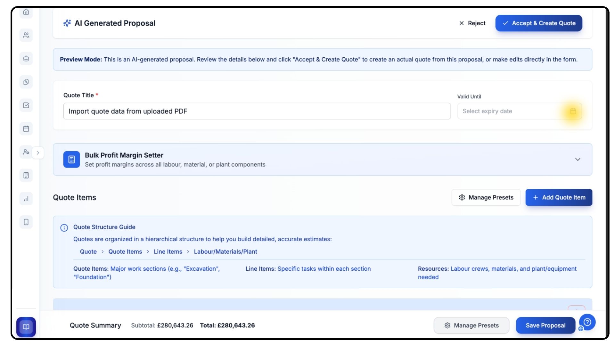This screenshot has height=346, width=615.
Task: Click Manage Presets in the bottom summary bar
Action: (x=471, y=325)
